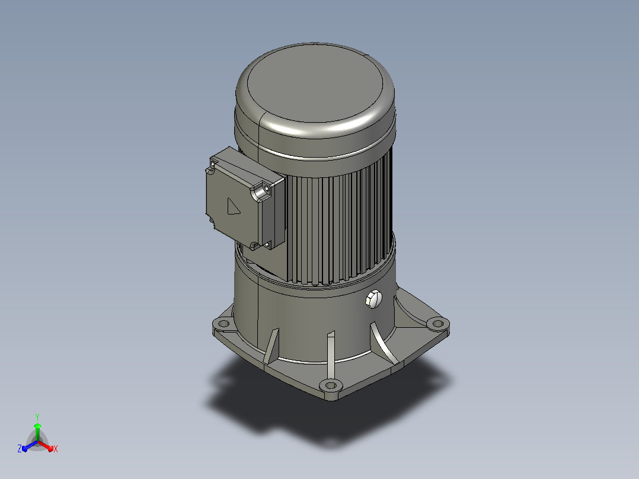The width and height of the screenshot is (639, 479).
Task: Click the "Z" label of the axis triad
Action: [20, 448]
